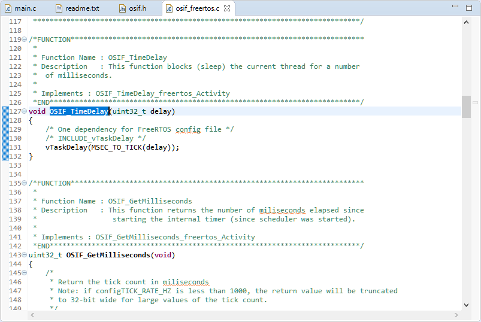Toggle folding of comment block at line 135
Viewport: 481px width, 322px height.
pyautogui.click(x=25, y=183)
